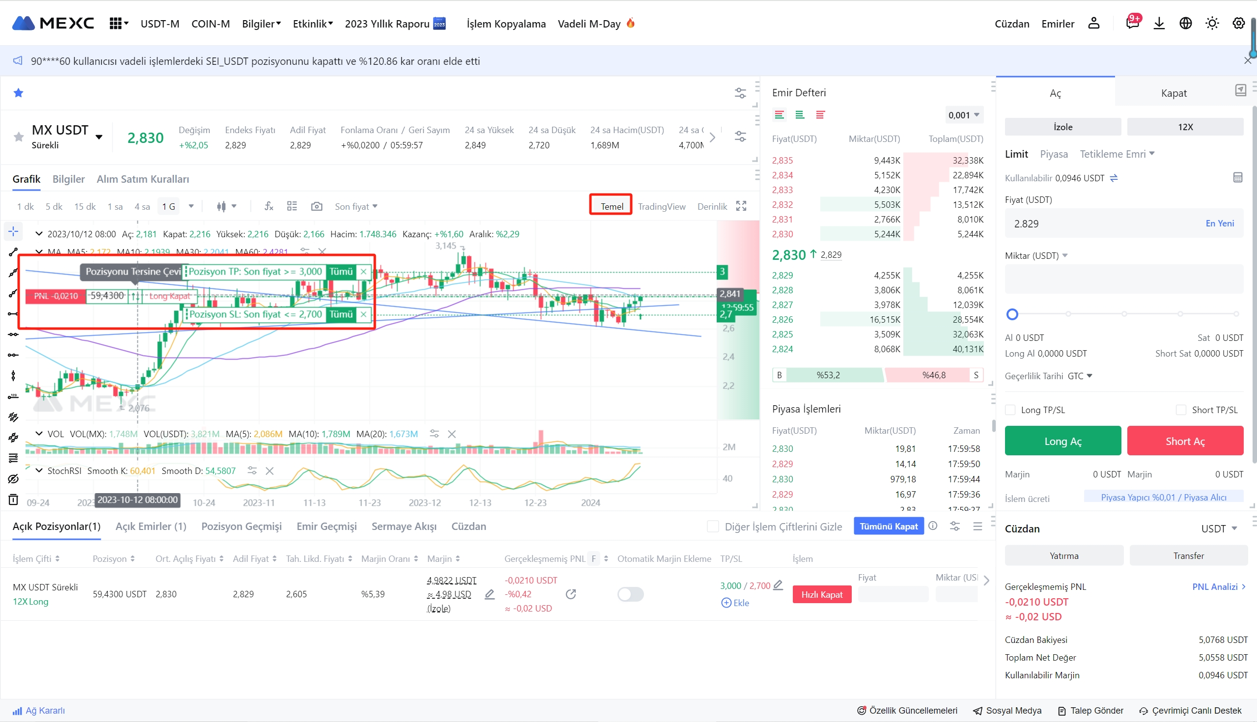Toggle Otomatik Marjin Ekleme switch
The image size is (1257, 722).
tap(630, 594)
